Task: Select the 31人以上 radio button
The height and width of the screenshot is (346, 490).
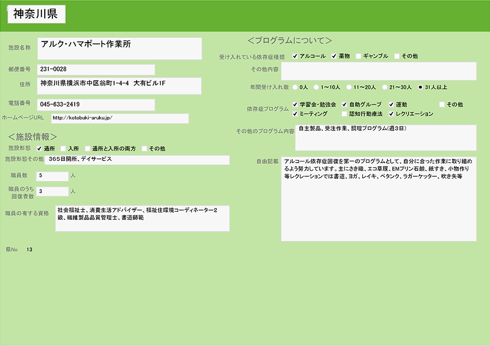Action: click(x=420, y=87)
